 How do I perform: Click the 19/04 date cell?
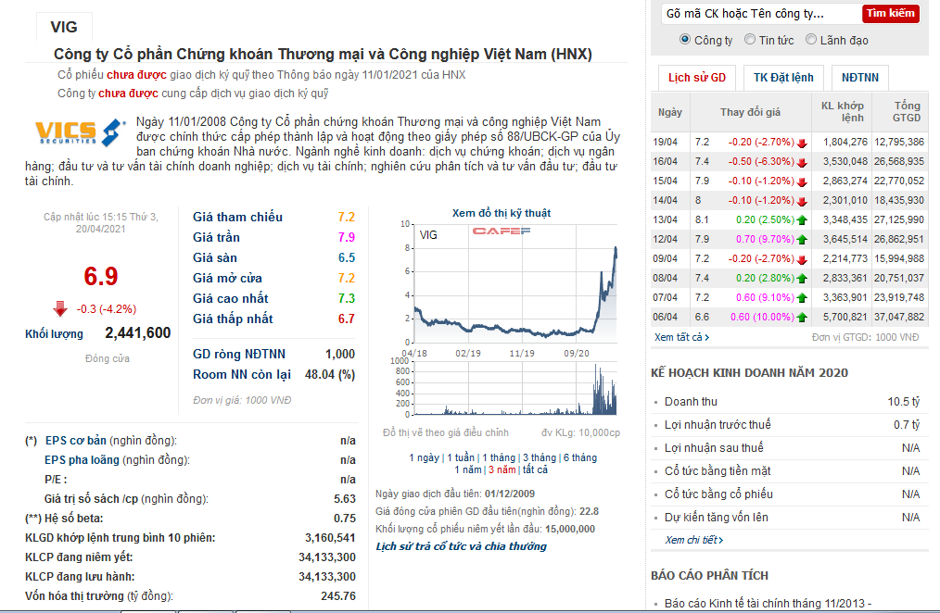coord(665,143)
